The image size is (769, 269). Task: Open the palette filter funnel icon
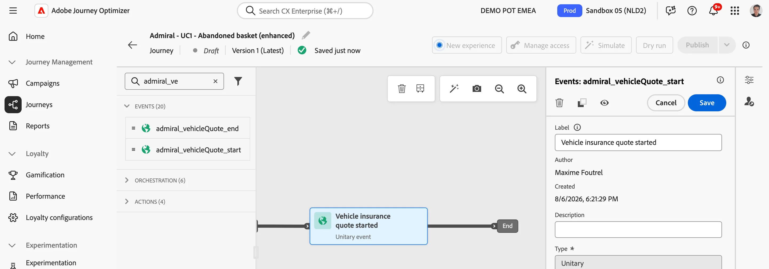[238, 81]
